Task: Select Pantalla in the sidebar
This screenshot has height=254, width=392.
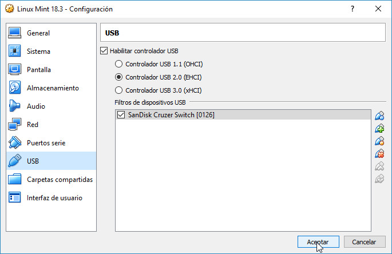Action: click(x=39, y=70)
